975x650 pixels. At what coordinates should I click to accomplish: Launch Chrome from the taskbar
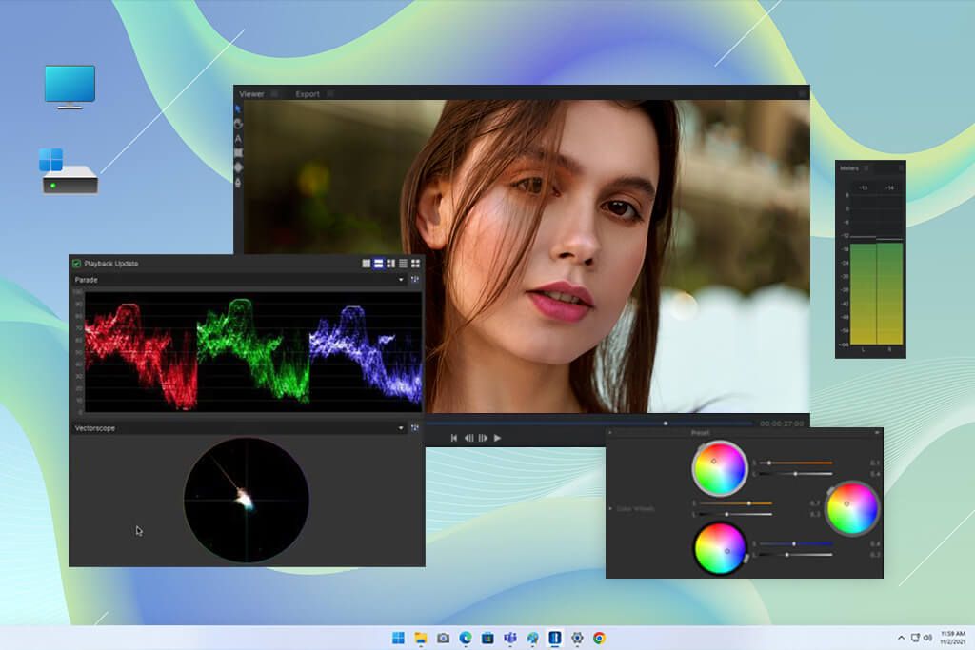(601, 638)
